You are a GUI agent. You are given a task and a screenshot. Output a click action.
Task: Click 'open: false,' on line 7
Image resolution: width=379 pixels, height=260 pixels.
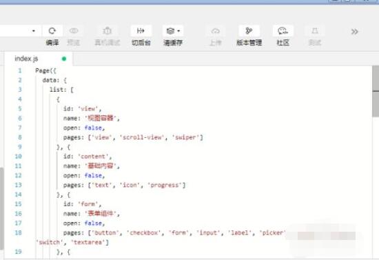pyautogui.click(x=84, y=128)
